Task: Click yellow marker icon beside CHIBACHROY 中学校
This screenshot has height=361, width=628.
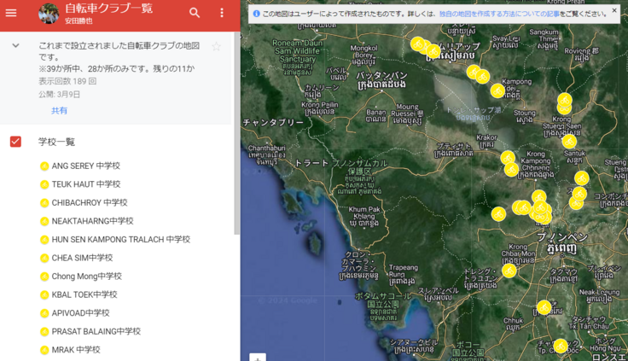Action: point(44,203)
